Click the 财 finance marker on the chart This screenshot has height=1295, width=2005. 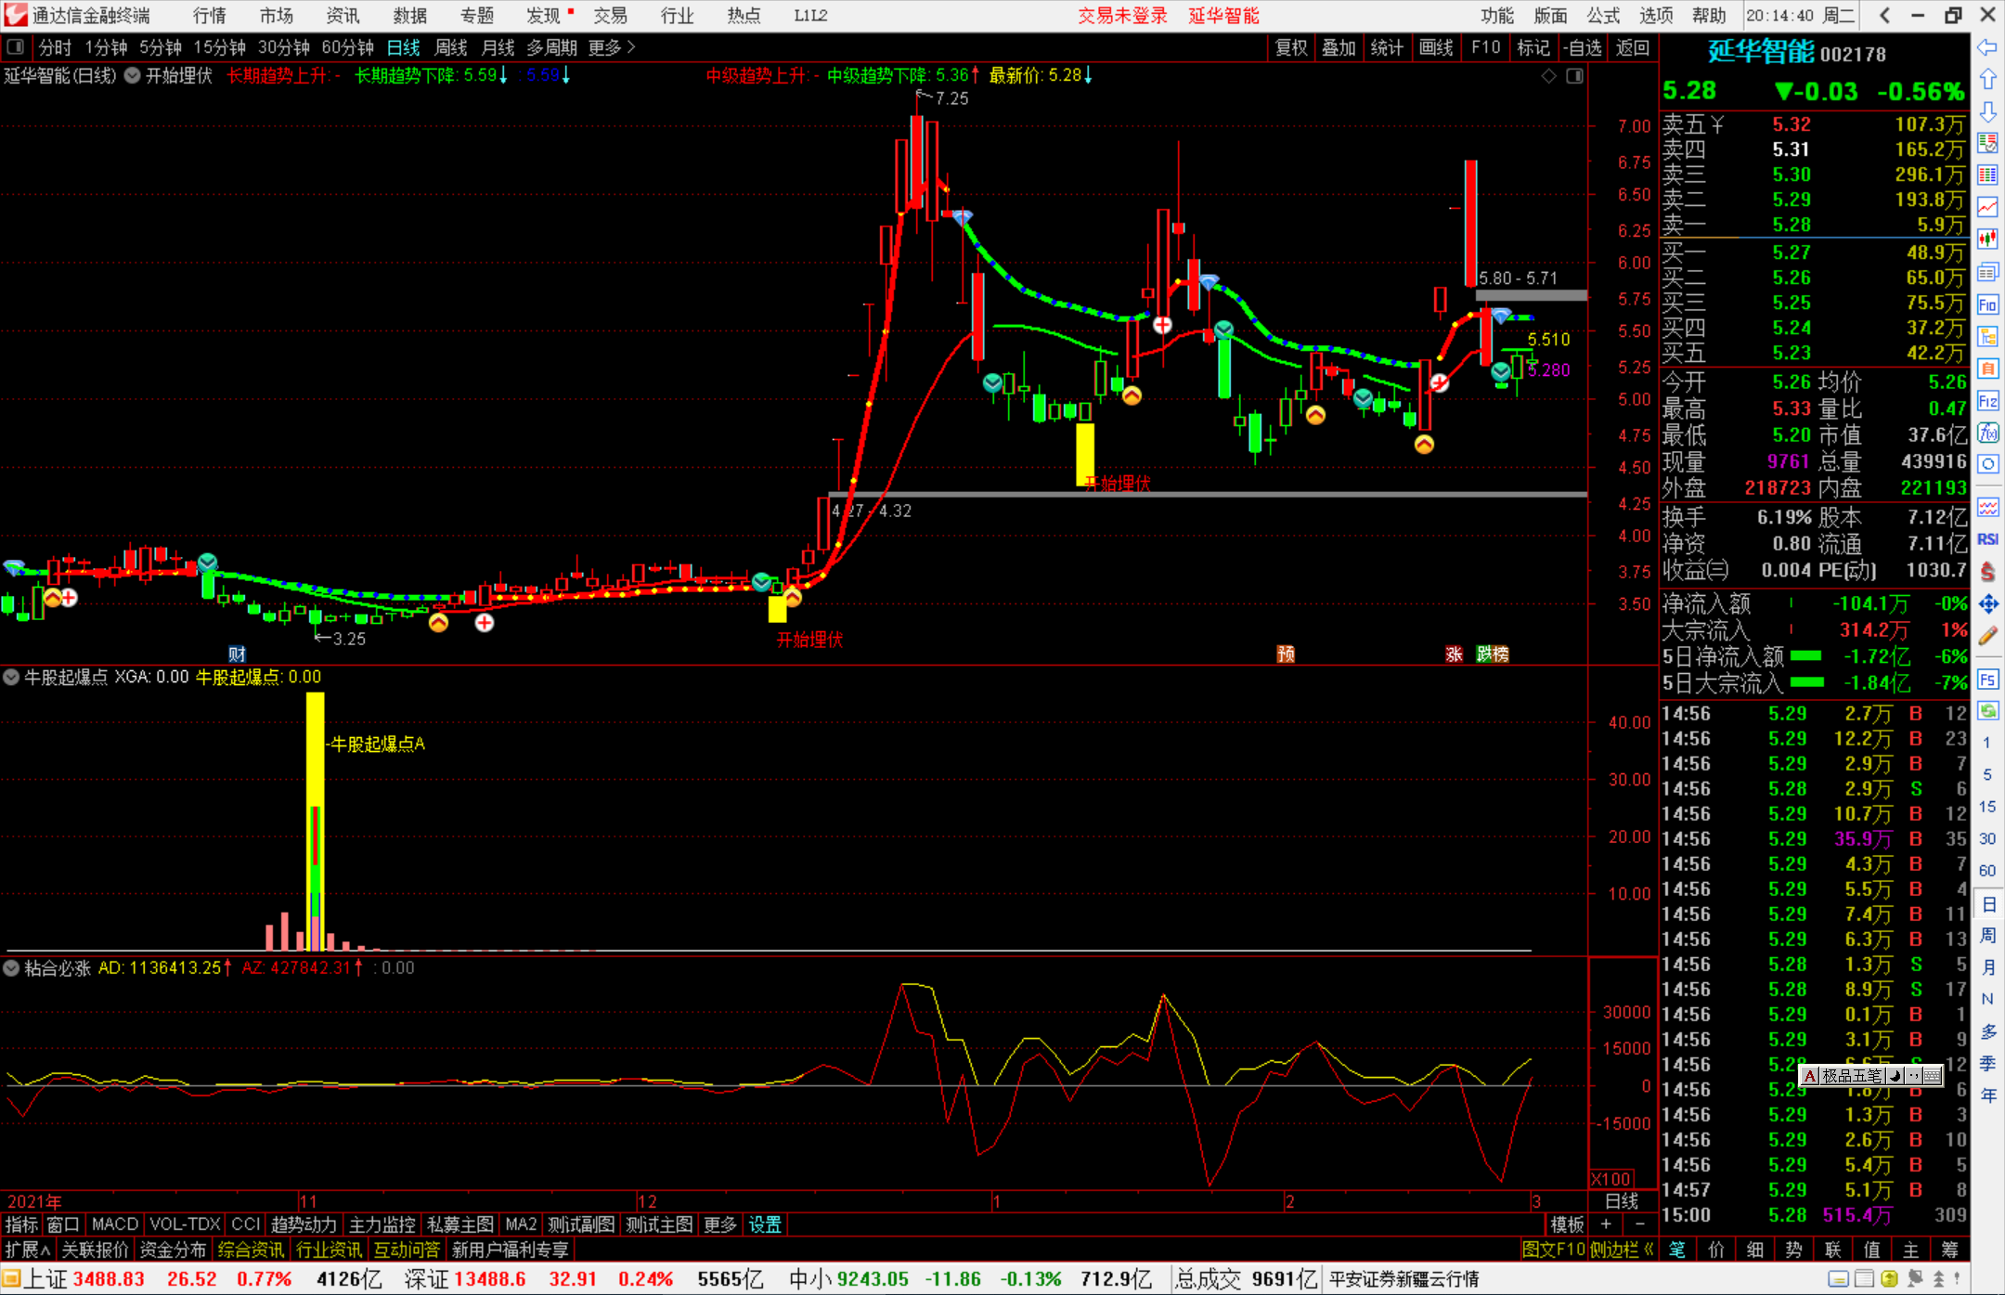(x=238, y=654)
